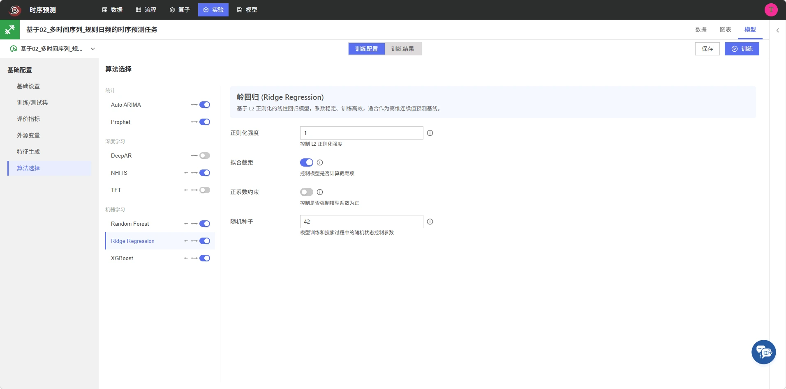Turn off the 拟合截距 switch
The height and width of the screenshot is (389, 786).
307,162
